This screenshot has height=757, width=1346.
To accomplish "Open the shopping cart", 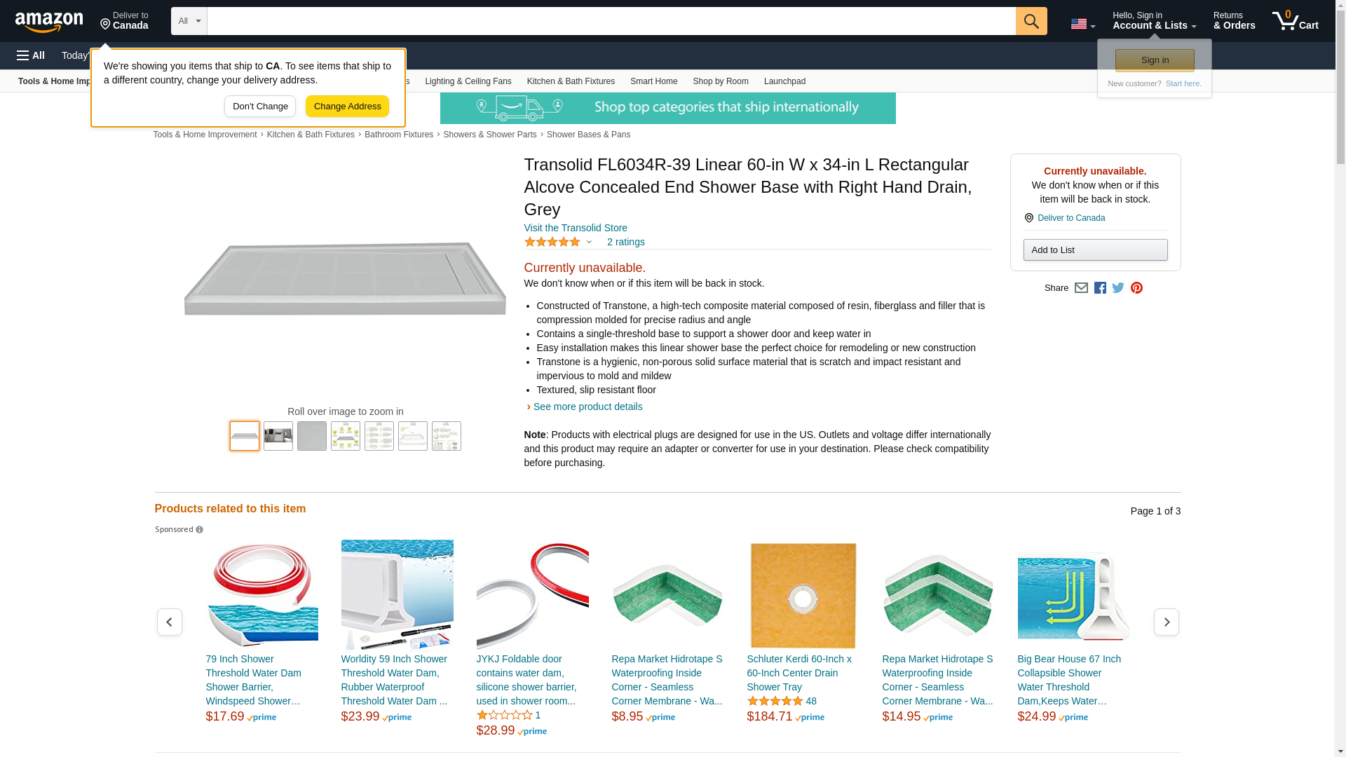I will click(x=1295, y=21).
